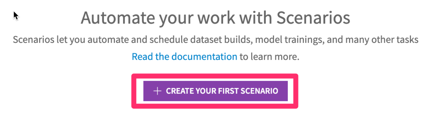The height and width of the screenshot is (120, 447).
Task: Click the word 'Automate' in the heading
Action: pos(118,18)
